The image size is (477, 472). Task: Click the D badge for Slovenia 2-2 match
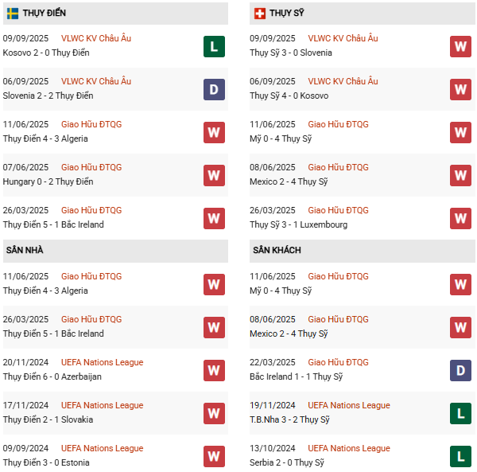pyautogui.click(x=214, y=89)
